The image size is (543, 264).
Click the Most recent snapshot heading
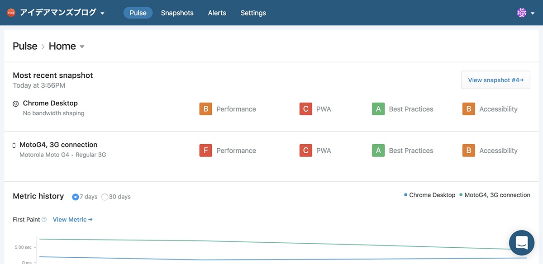53,75
